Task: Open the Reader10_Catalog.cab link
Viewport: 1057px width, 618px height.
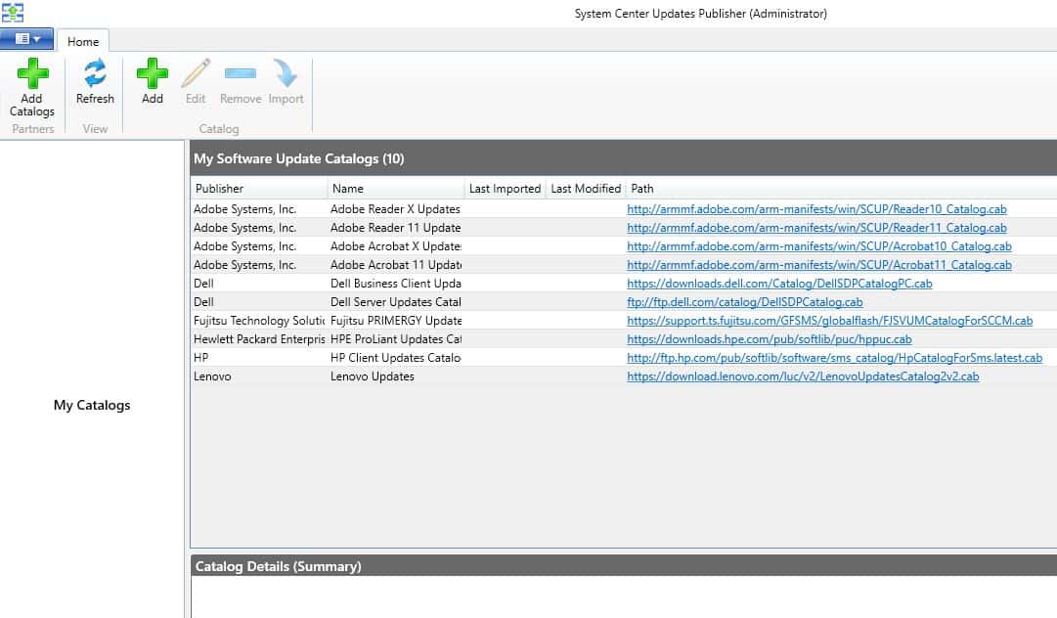Action: (816, 209)
